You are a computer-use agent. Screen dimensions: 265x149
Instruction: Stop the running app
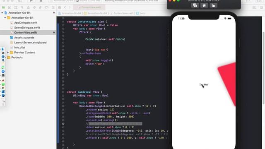pos(41,1)
